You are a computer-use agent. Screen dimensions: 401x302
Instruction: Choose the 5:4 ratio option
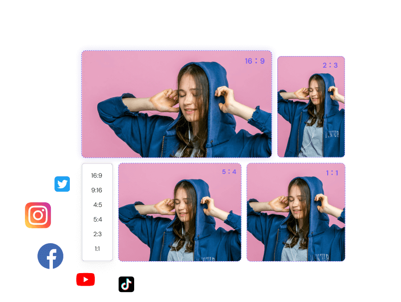[96, 219]
